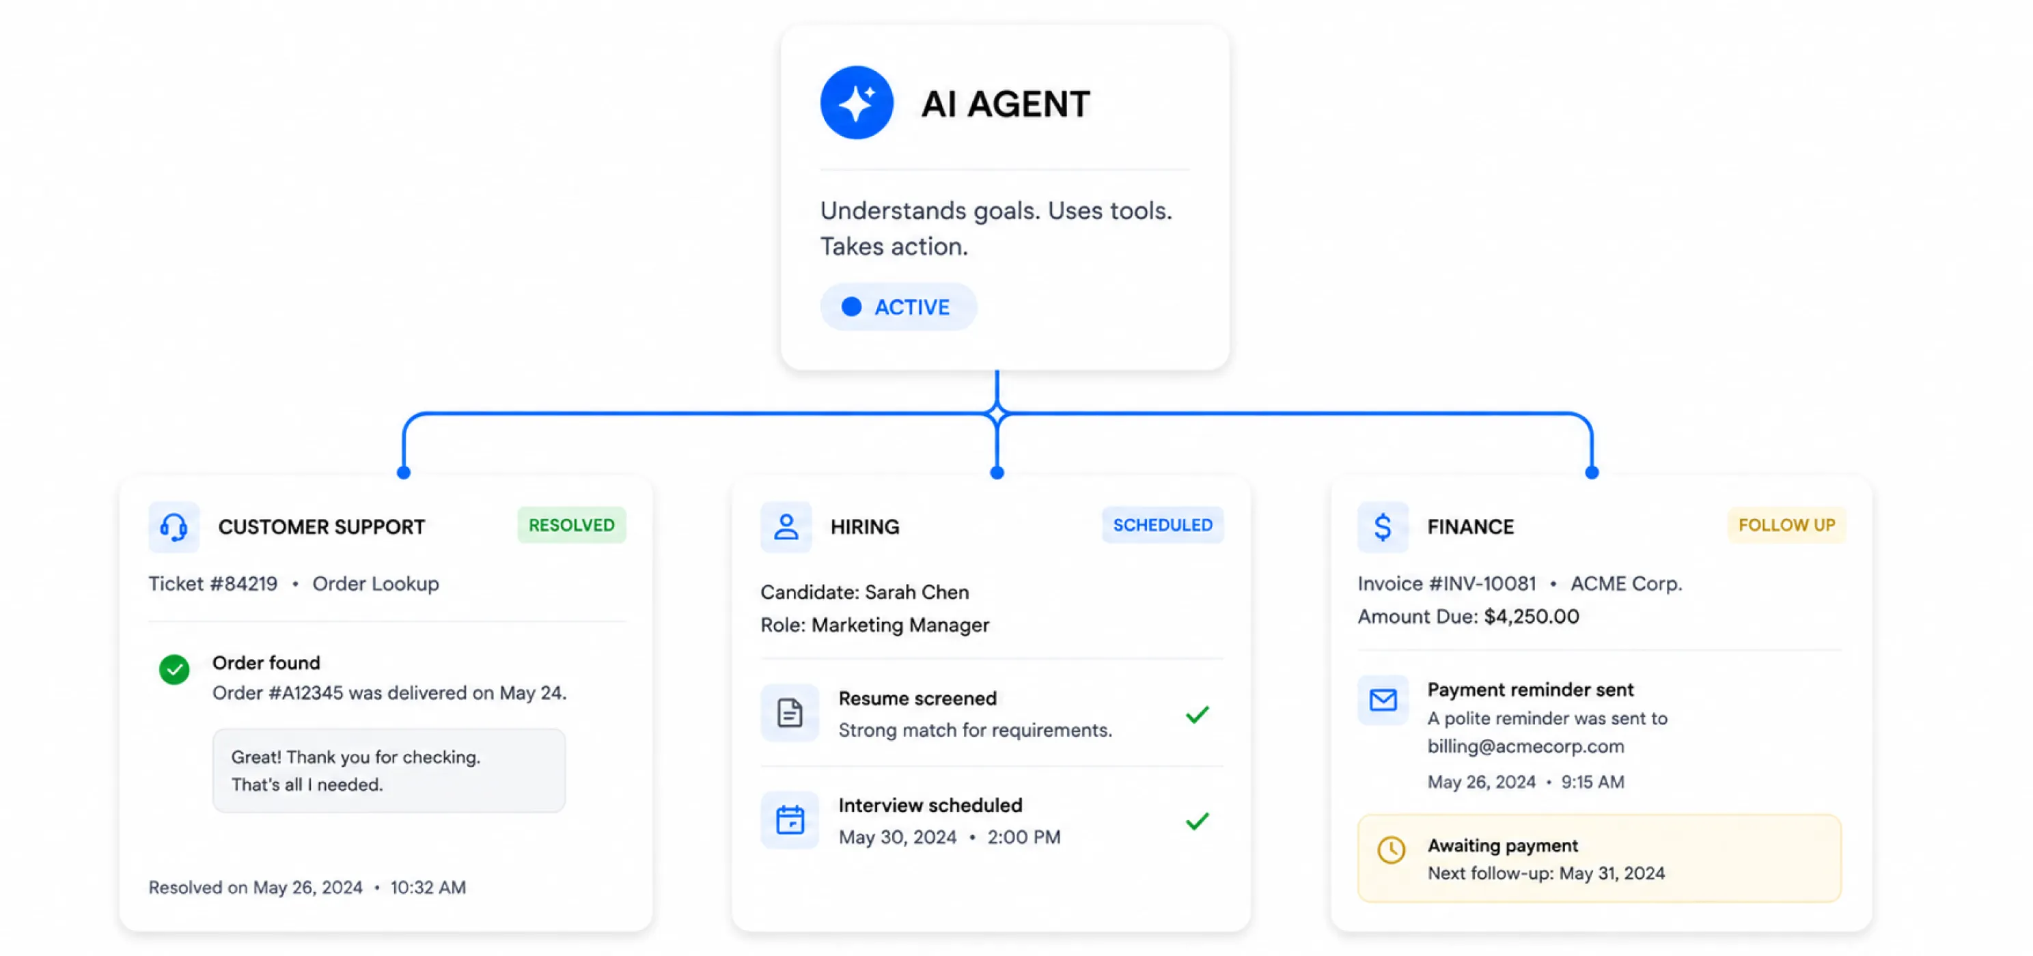Click the Interview scheduled calendar icon
2033x956 pixels.
tap(789, 819)
